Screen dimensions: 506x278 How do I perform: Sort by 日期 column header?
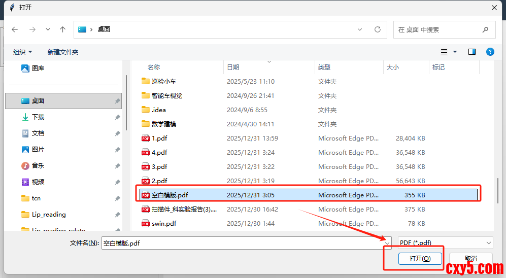233,67
